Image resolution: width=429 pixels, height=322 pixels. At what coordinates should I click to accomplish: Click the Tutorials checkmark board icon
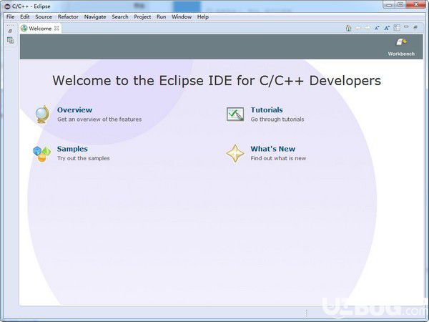coord(235,114)
